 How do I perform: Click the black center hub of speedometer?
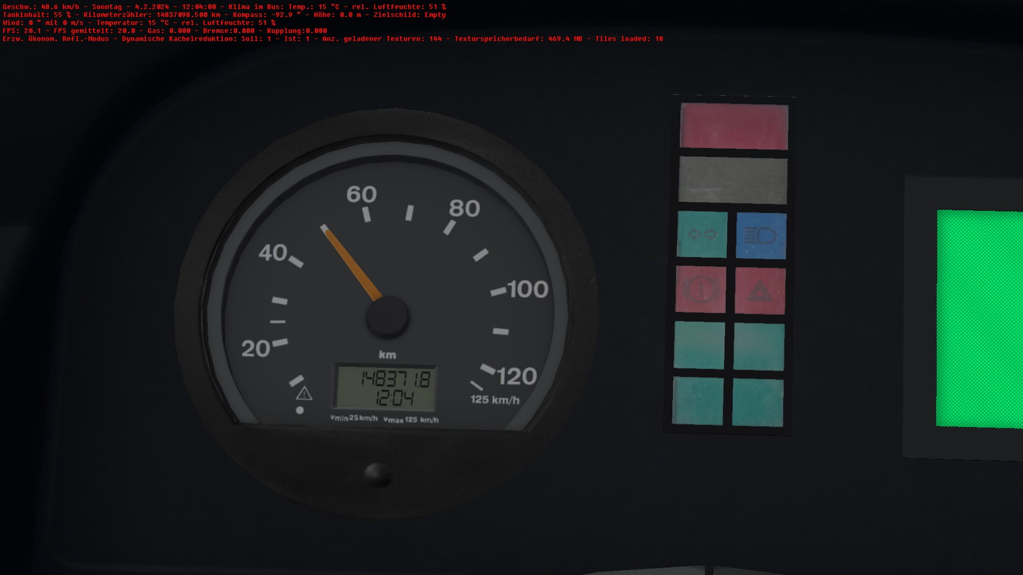pos(387,316)
